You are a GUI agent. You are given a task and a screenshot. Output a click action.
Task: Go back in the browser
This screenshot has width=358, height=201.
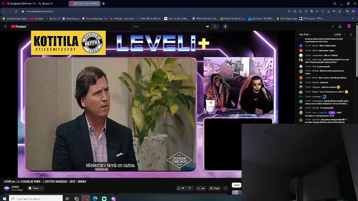(3, 11)
